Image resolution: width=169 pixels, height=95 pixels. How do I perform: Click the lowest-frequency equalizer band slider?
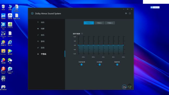point(78,45)
